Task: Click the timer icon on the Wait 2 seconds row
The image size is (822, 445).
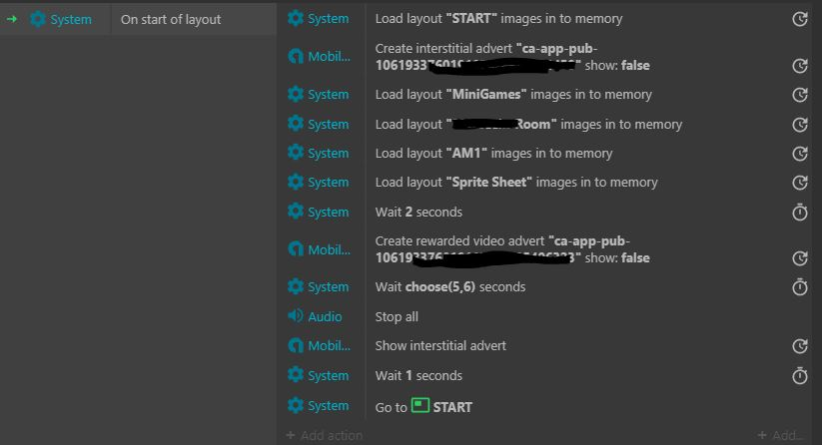Action: (799, 213)
